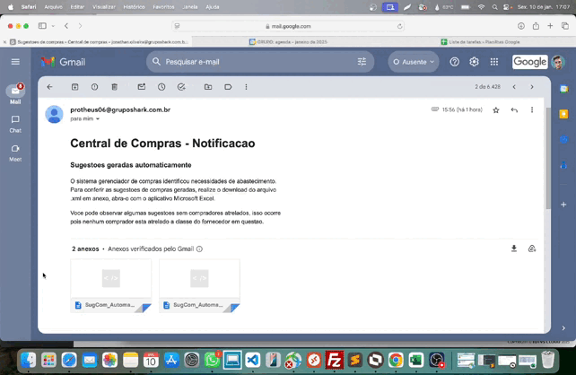Screen dimensions: 576x375
Task: Reload the page in Safari
Action: [x=399, y=26]
